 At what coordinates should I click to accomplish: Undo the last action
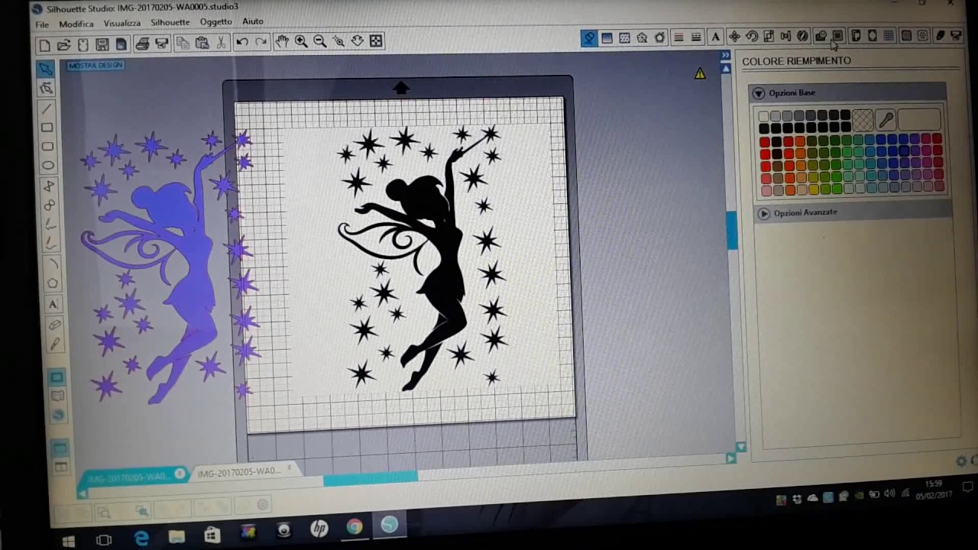pyautogui.click(x=242, y=43)
